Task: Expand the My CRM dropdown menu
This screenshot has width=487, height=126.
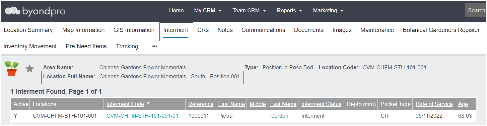Action: pyautogui.click(x=208, y=11)
